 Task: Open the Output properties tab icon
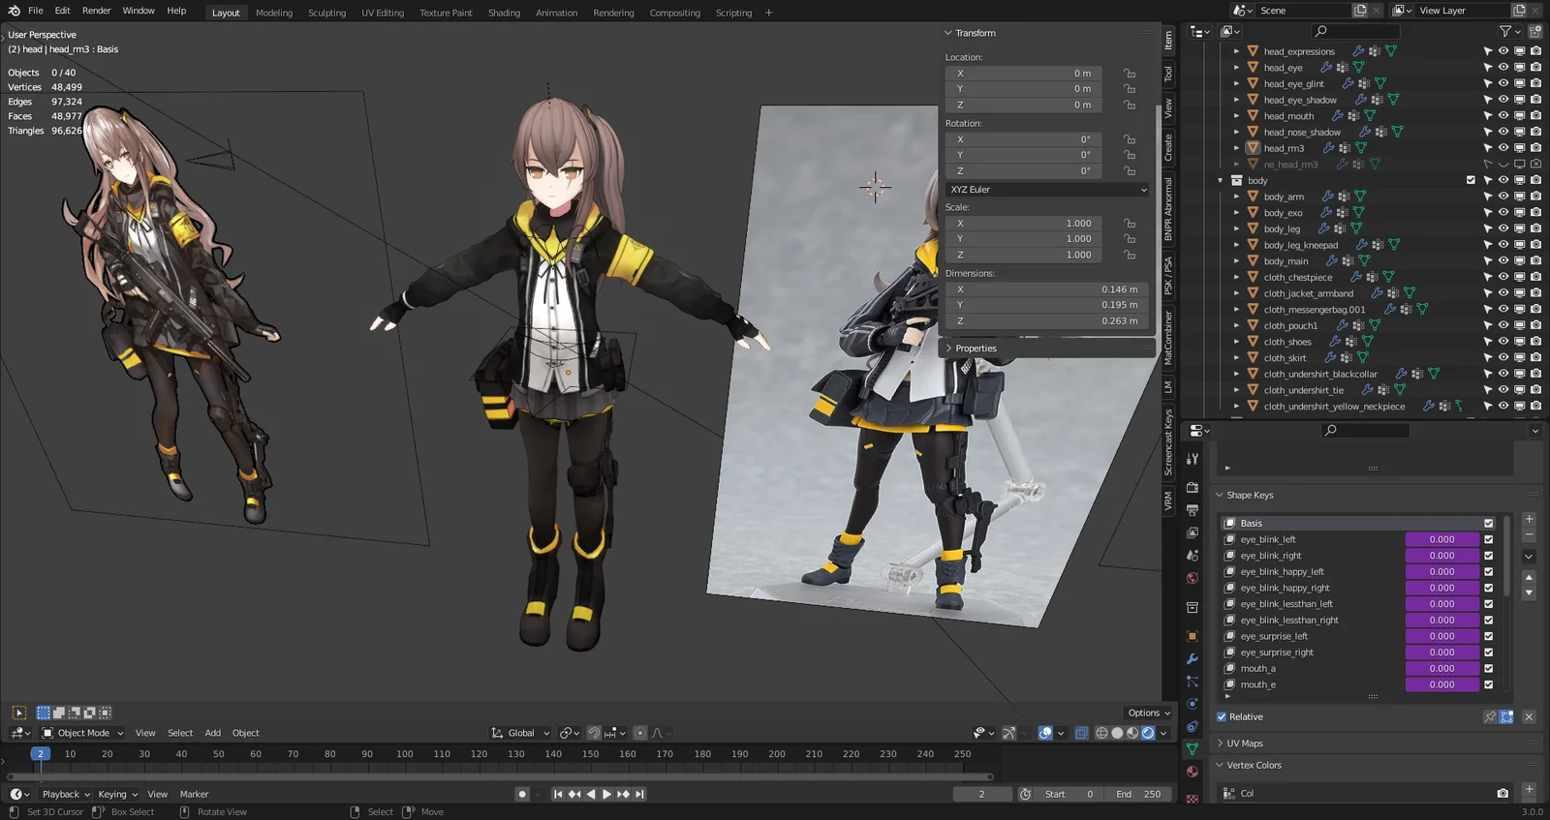tap(1193, 510)
